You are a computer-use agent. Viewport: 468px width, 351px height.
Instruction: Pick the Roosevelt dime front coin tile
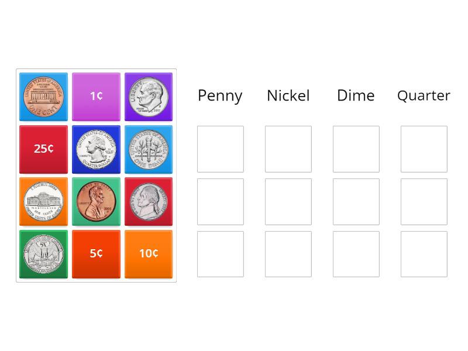tap(149, 97)
